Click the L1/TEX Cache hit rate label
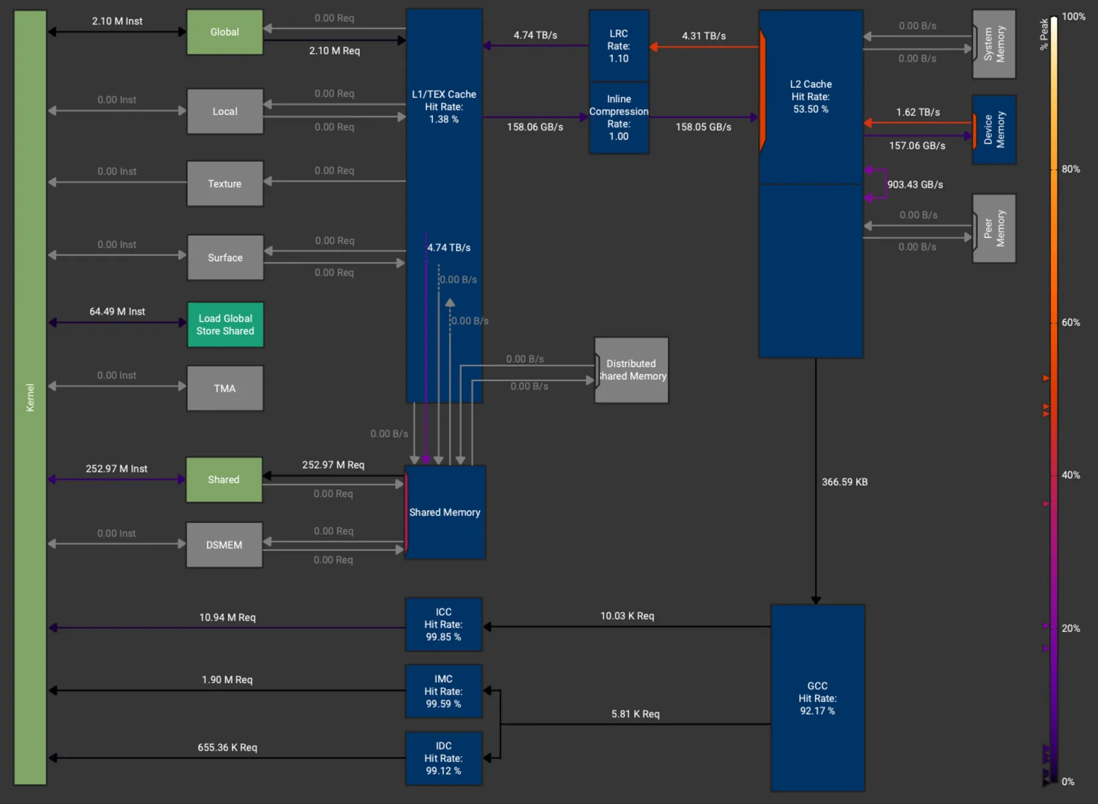This screenshot has height=804, width=1098. (x=443, y=107)
